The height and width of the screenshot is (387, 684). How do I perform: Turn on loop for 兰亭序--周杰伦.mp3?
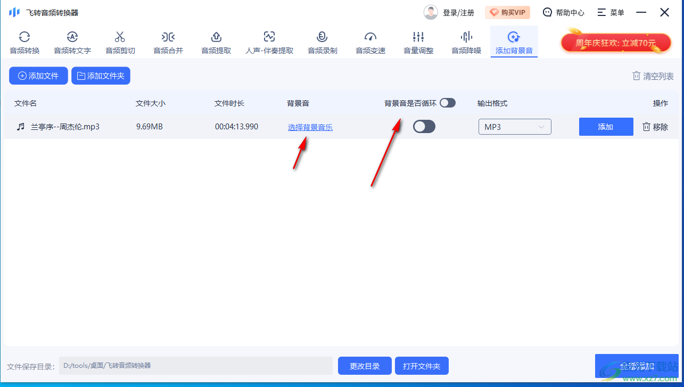[x=424, y=126]
